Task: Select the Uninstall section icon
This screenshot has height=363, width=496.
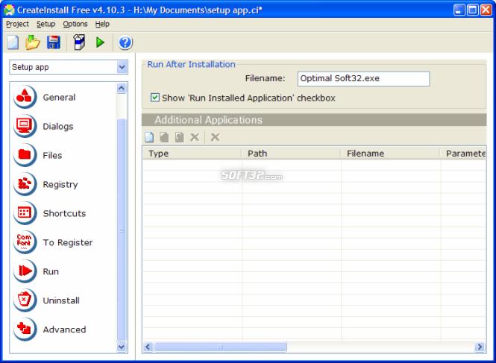Action: pos(25,300)
